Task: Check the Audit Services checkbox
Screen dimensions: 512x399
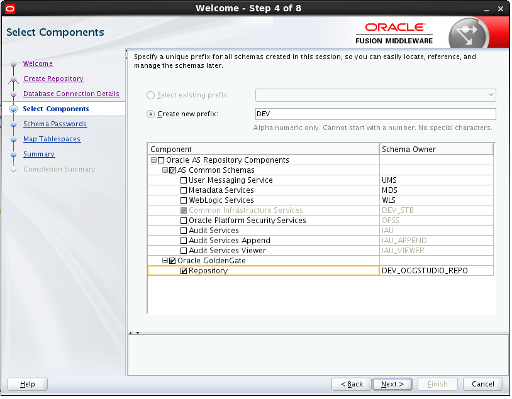Action: pos(184,231)
